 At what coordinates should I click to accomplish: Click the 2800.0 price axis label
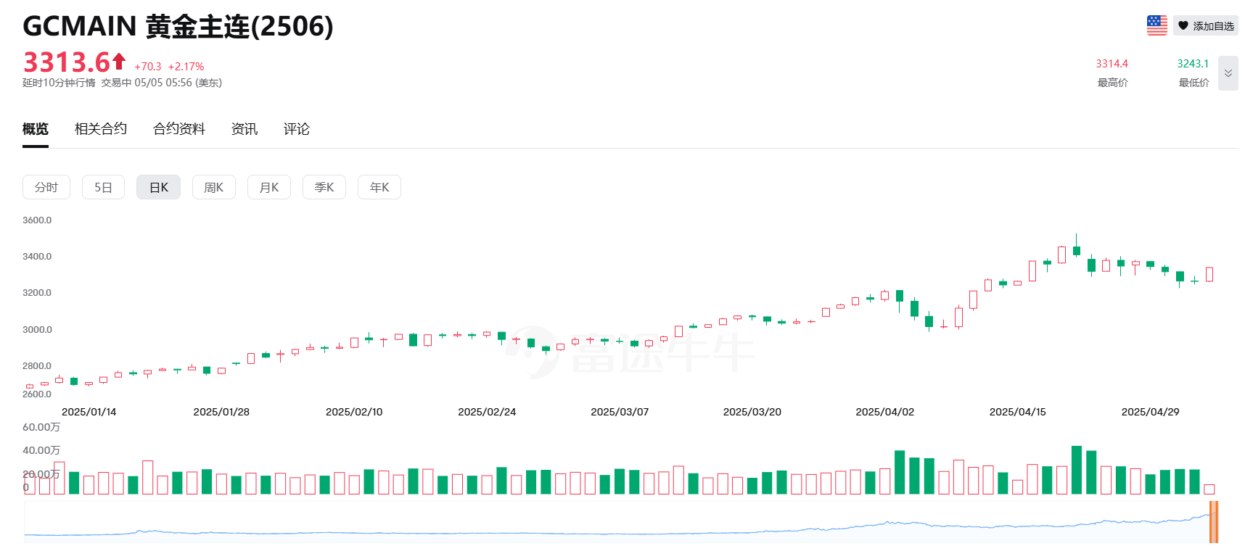(37, 366)
